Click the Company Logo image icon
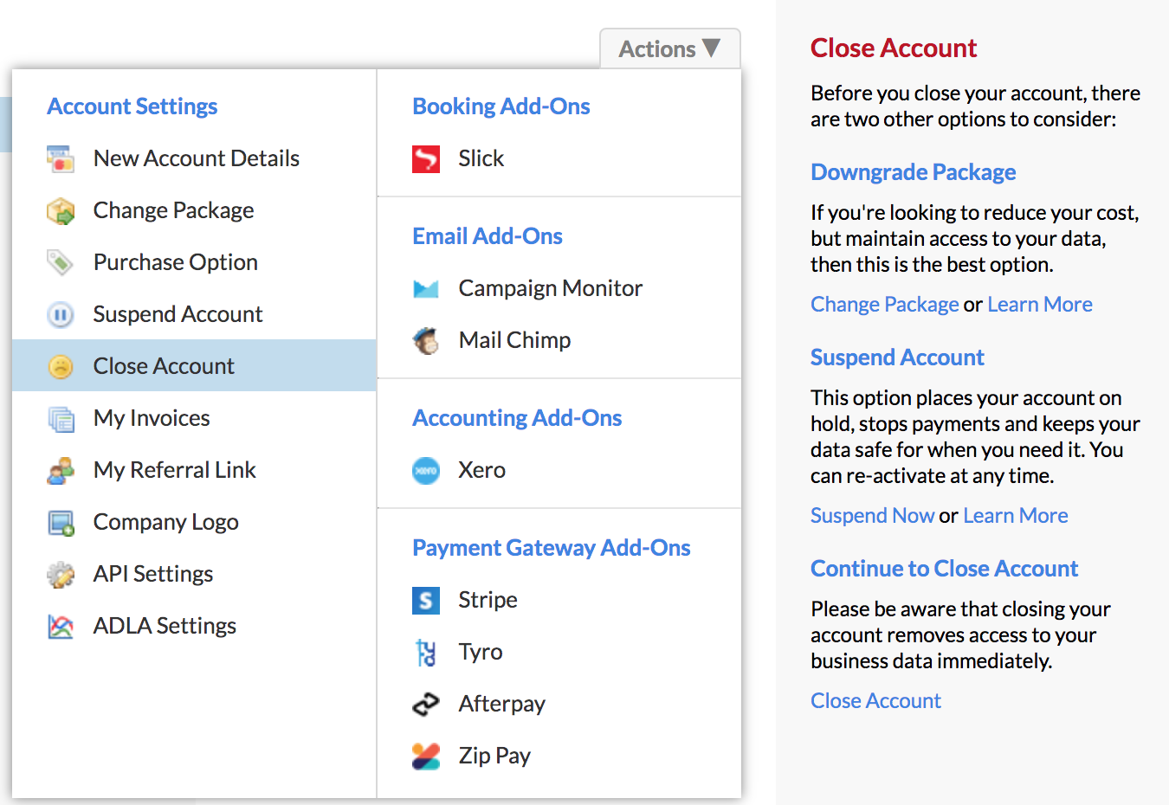 [x=61, y=522]
